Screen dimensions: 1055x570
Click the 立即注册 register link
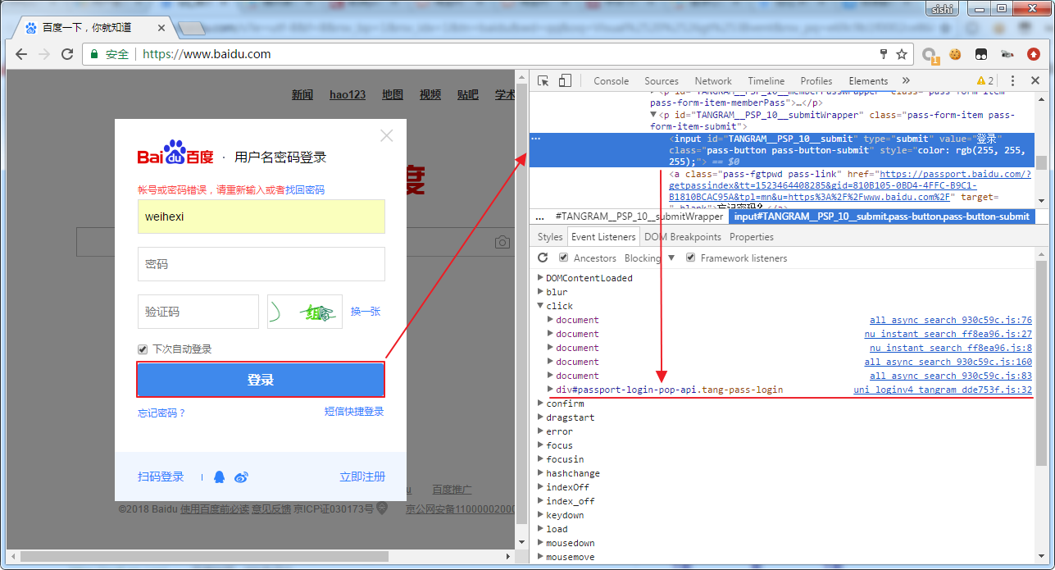click(362, 477)
